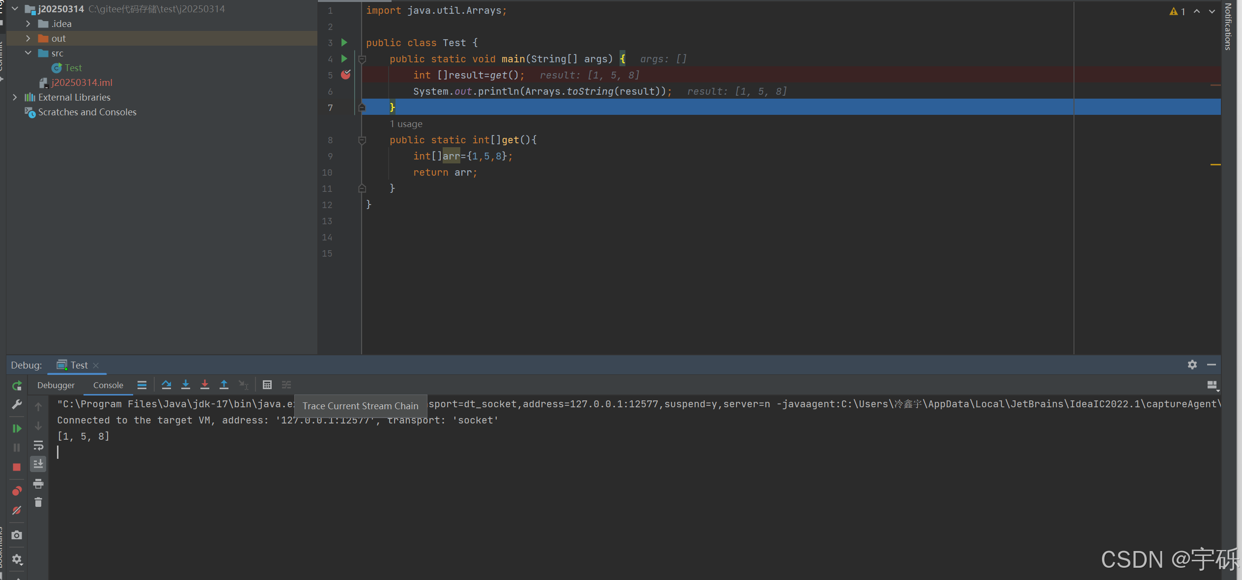Viewport: 1242px width, 580px height.
Task: Click the Step Over icon
Action: (167, 385)
